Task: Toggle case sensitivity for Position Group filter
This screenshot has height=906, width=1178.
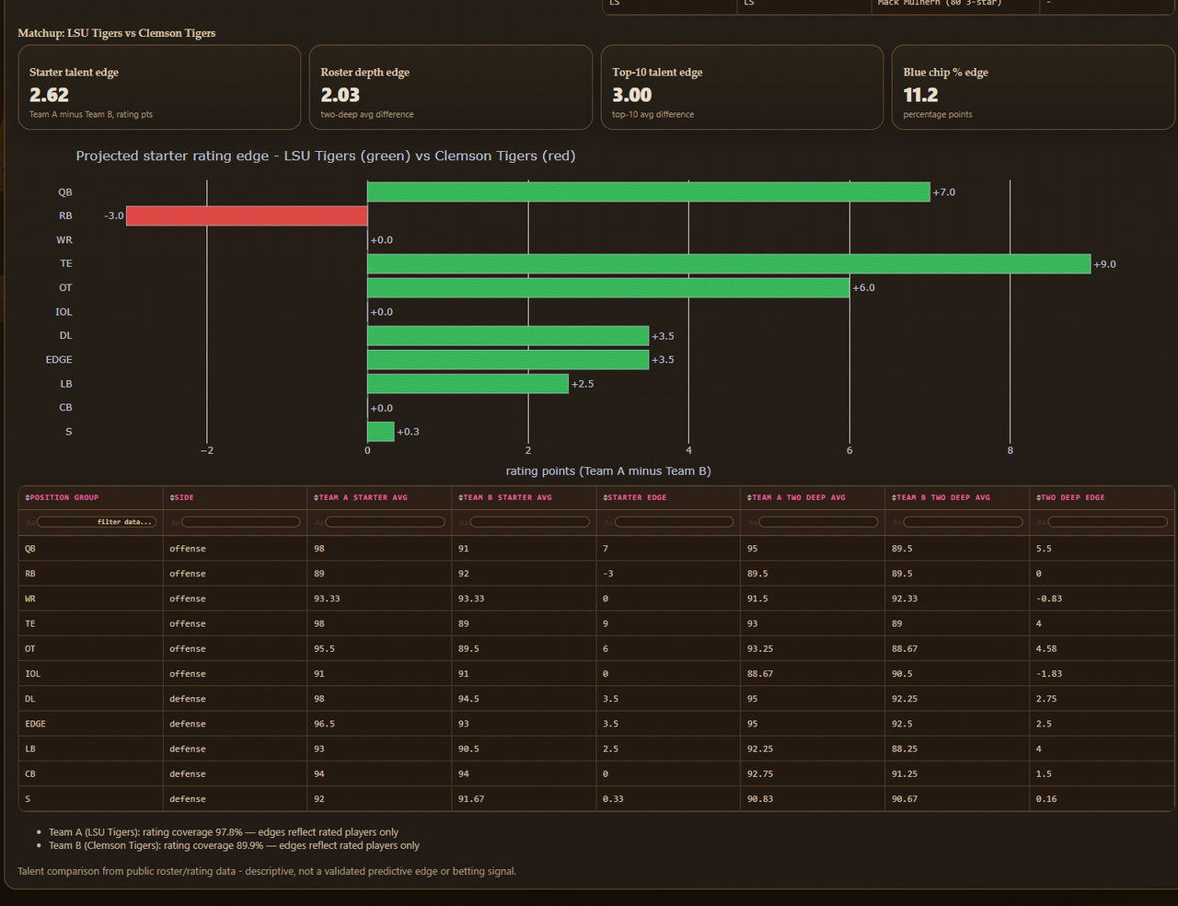Action: coord(30,522)
